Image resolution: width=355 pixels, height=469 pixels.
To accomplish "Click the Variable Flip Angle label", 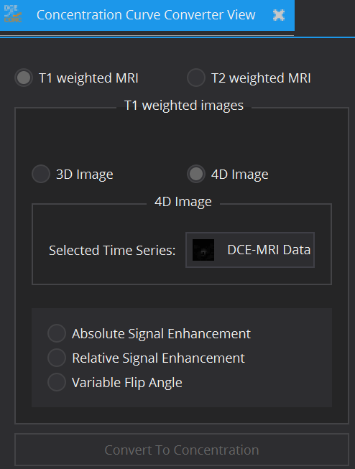I will [x=127, y=383].
